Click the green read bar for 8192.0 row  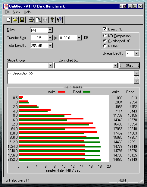[x=60, y=160]
